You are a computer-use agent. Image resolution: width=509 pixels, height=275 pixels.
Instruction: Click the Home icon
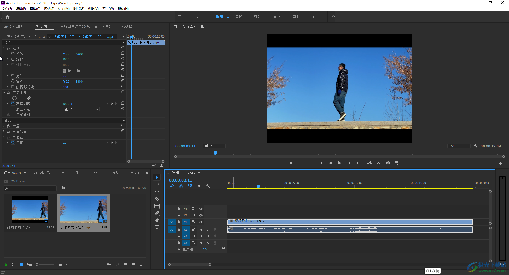coord(7,17)
